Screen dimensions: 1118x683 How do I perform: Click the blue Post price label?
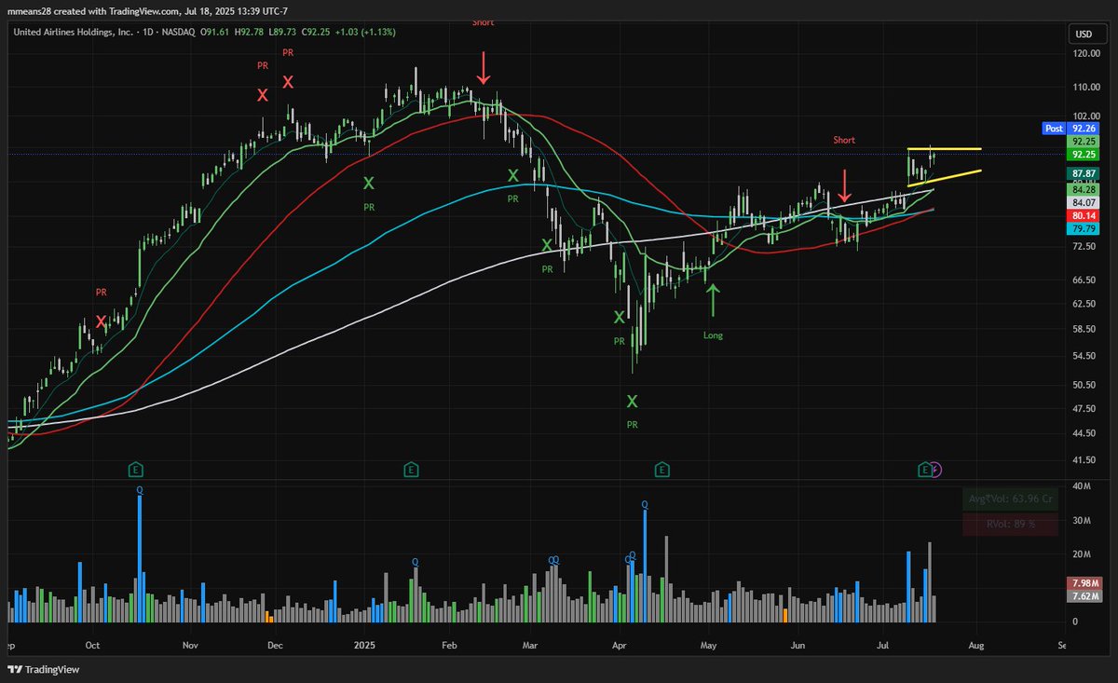point(1054,129)
